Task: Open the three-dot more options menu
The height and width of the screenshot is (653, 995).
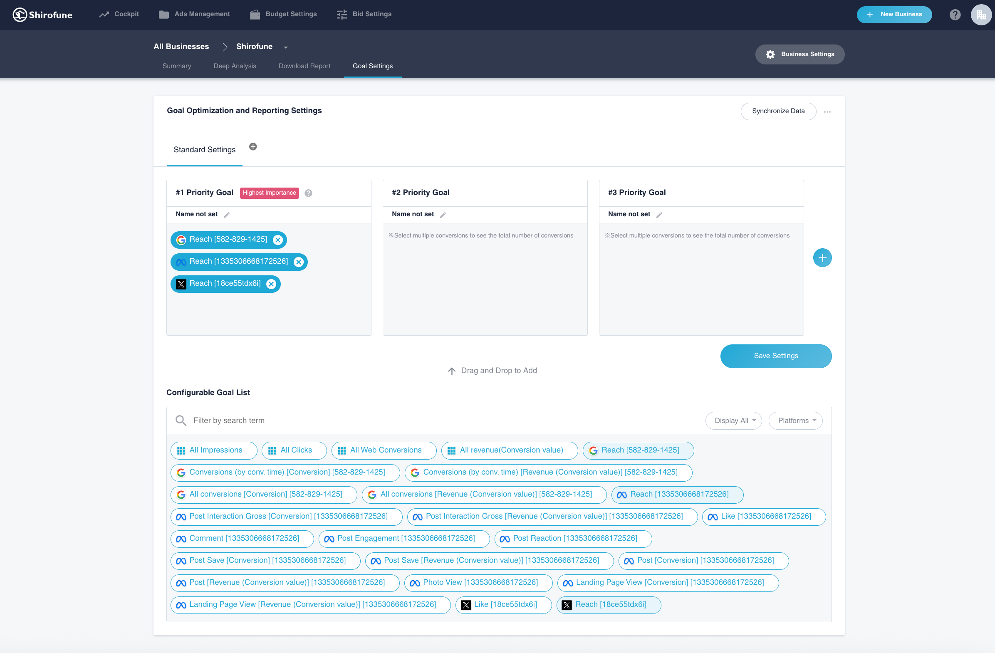Action: tap(827, 112)
